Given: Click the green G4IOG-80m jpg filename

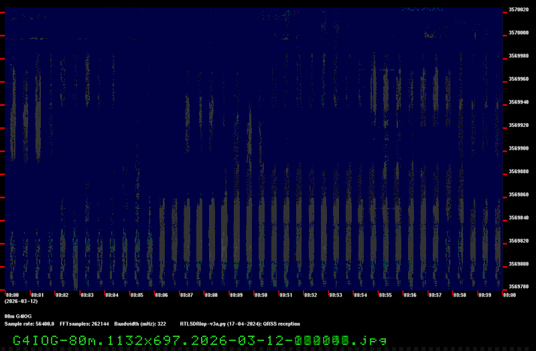Looking at the screenshot, I should (x=200, y=340).
